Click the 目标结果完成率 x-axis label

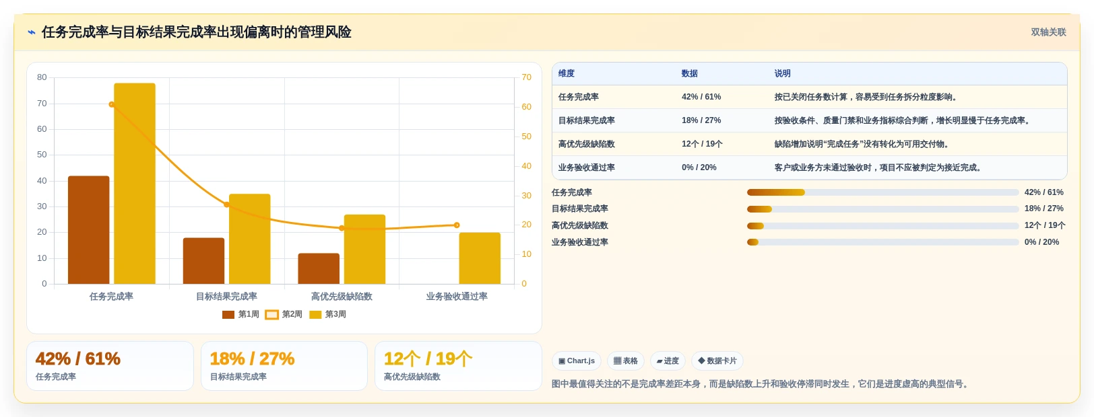[226, 297]
